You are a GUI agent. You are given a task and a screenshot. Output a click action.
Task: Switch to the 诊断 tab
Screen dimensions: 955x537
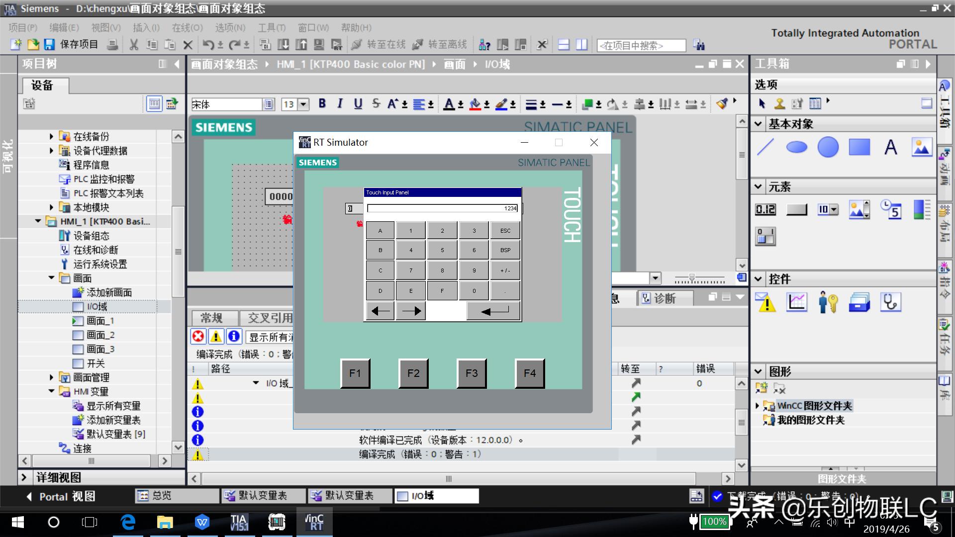click(665, 298)
